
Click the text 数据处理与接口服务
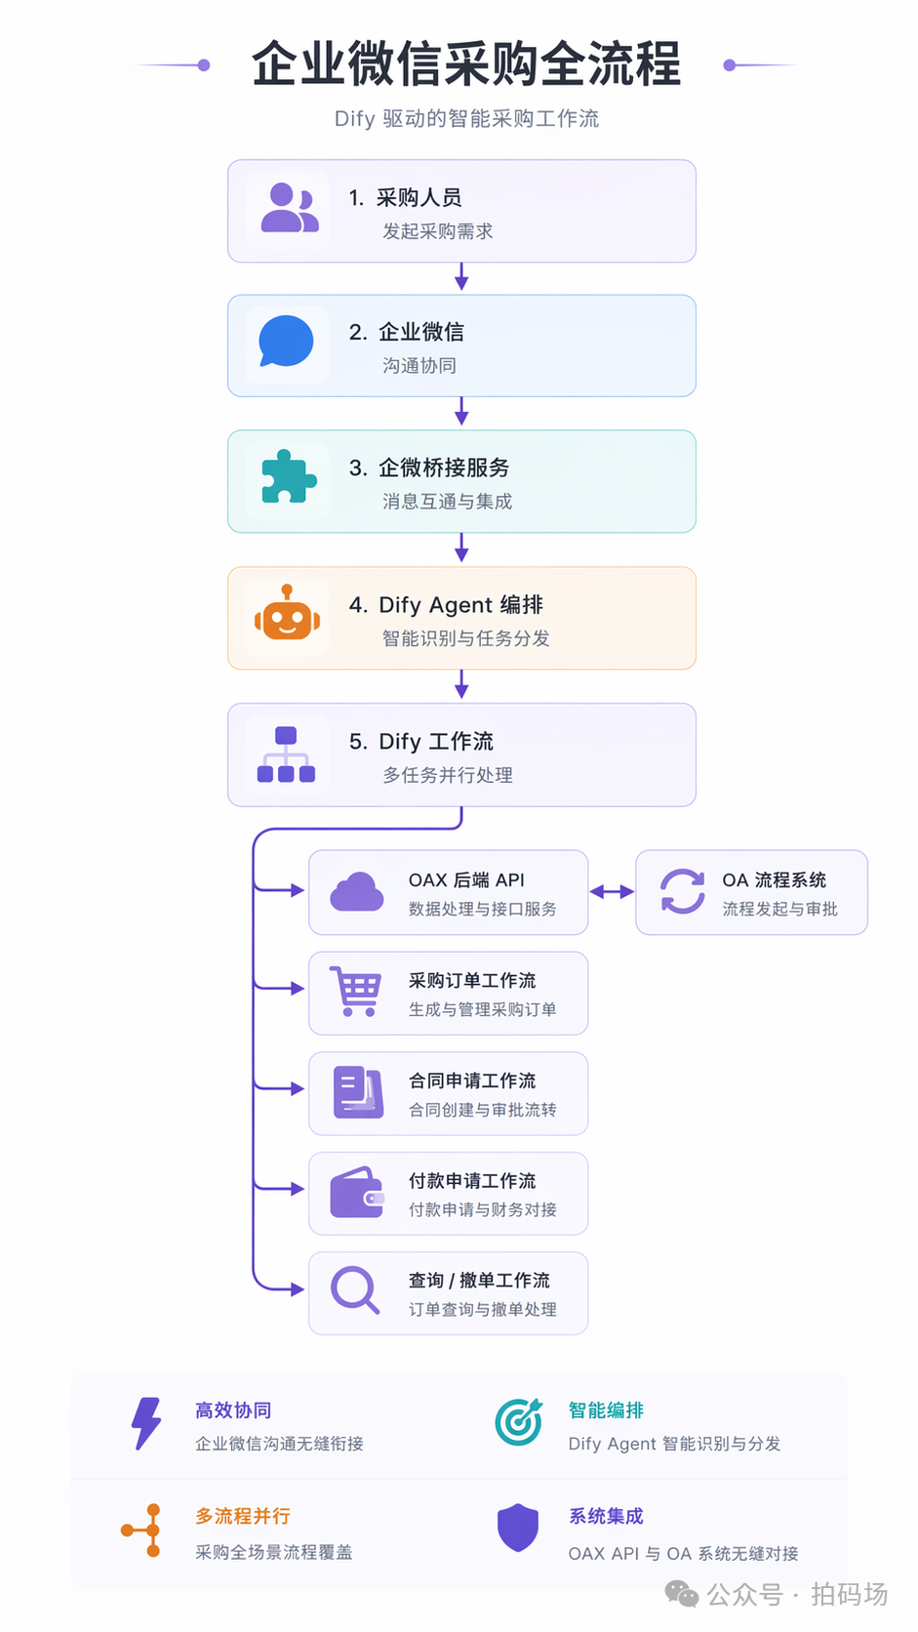[483, 909]
